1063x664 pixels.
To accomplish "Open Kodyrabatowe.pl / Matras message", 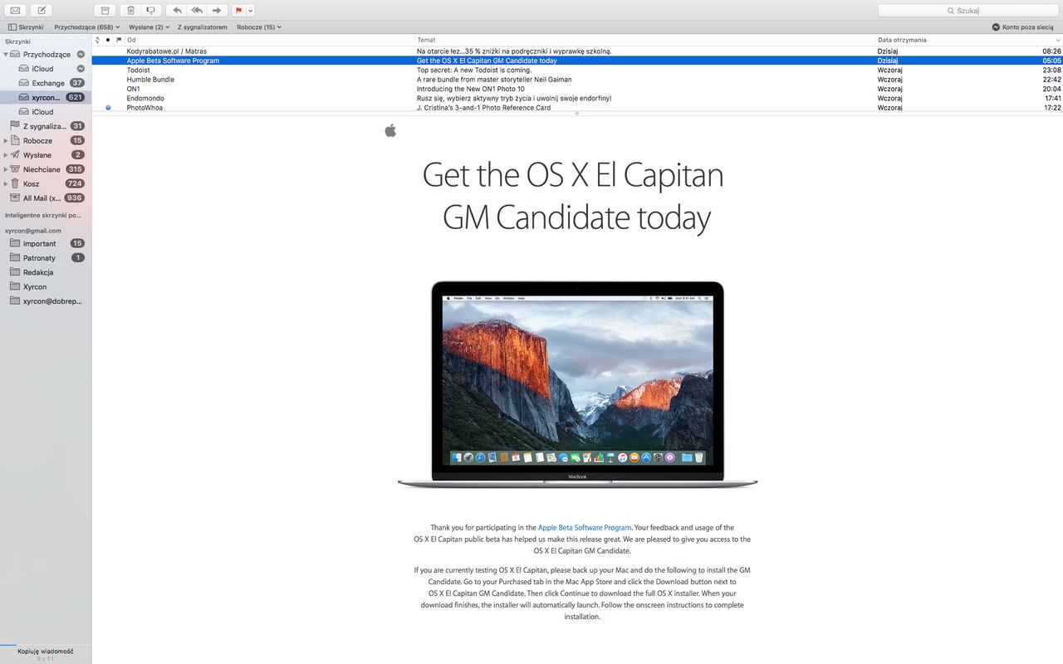I will (x=577, y=51).
